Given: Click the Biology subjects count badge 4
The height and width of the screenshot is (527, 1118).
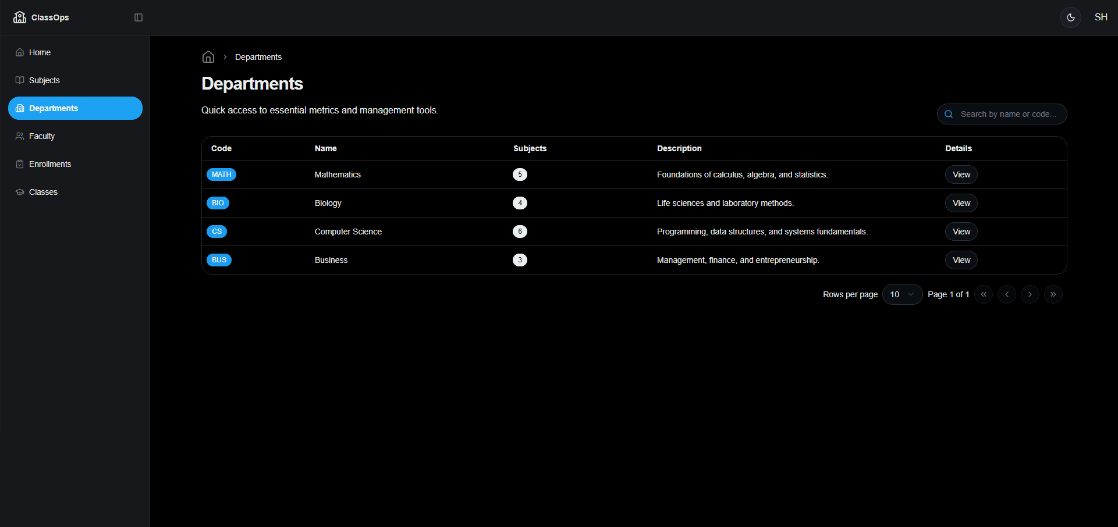Looking at the screenshot, I should pyautogui.click(x=520, y=203).
